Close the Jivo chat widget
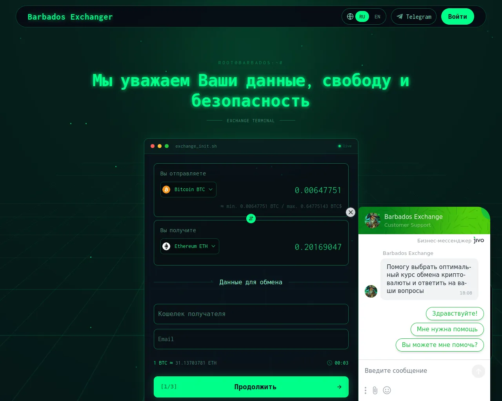The width and height of the screenshot is (502, 401). [x=351, y=212]
